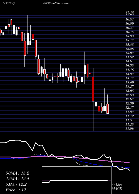Click the 13.27 price axis label
139x194 pixels.
pyautogui.click(x=130, y=86)
